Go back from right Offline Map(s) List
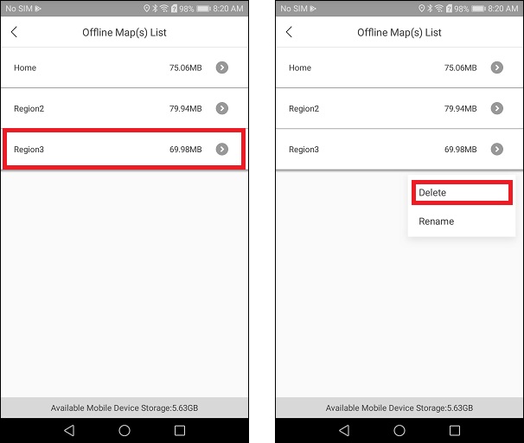The image size is (524, 443). tap(289, 32)
